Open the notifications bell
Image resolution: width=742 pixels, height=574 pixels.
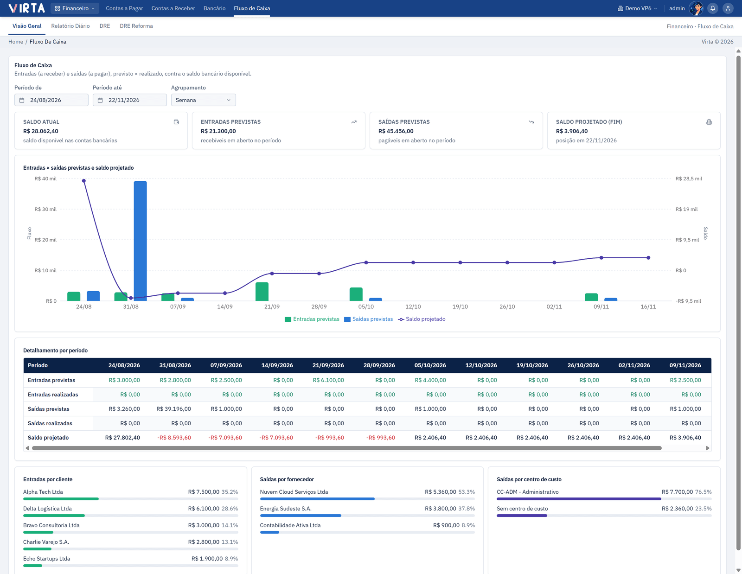pyautogui.click(x=713, y=8)
